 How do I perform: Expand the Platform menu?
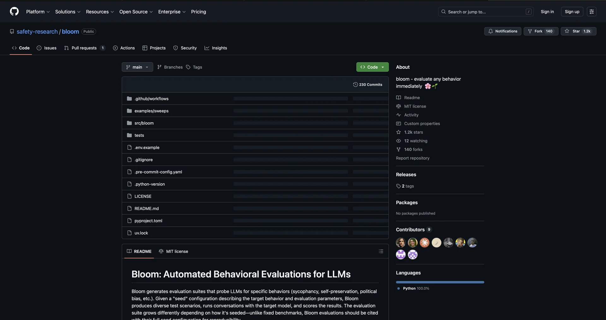(38, 12)
